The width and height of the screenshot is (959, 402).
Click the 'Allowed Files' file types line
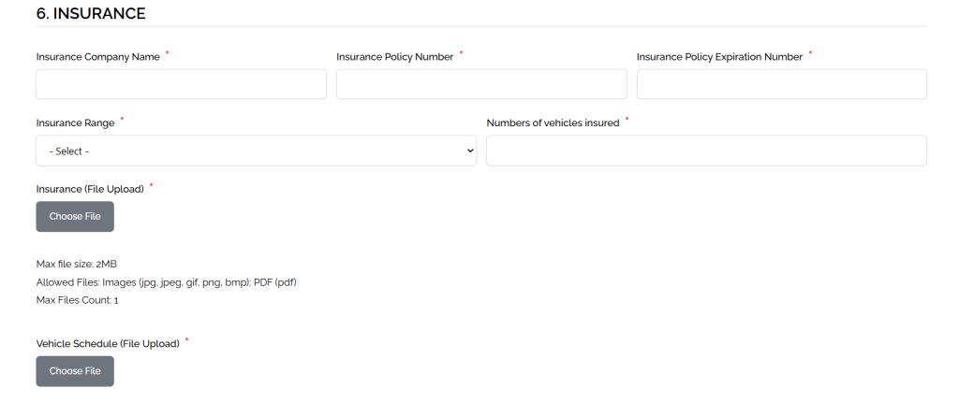(166, 282)
